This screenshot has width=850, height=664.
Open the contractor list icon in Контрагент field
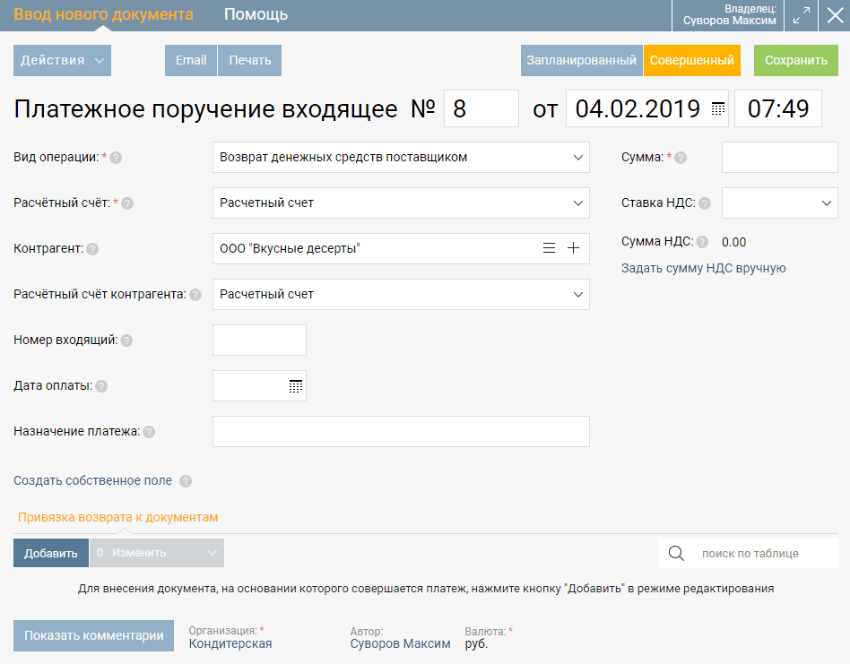pos(549,248)
